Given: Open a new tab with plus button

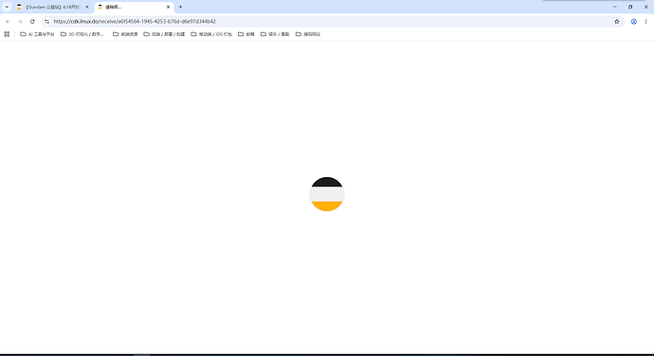Looking at the screenshot, I should (x=181, y=7).
